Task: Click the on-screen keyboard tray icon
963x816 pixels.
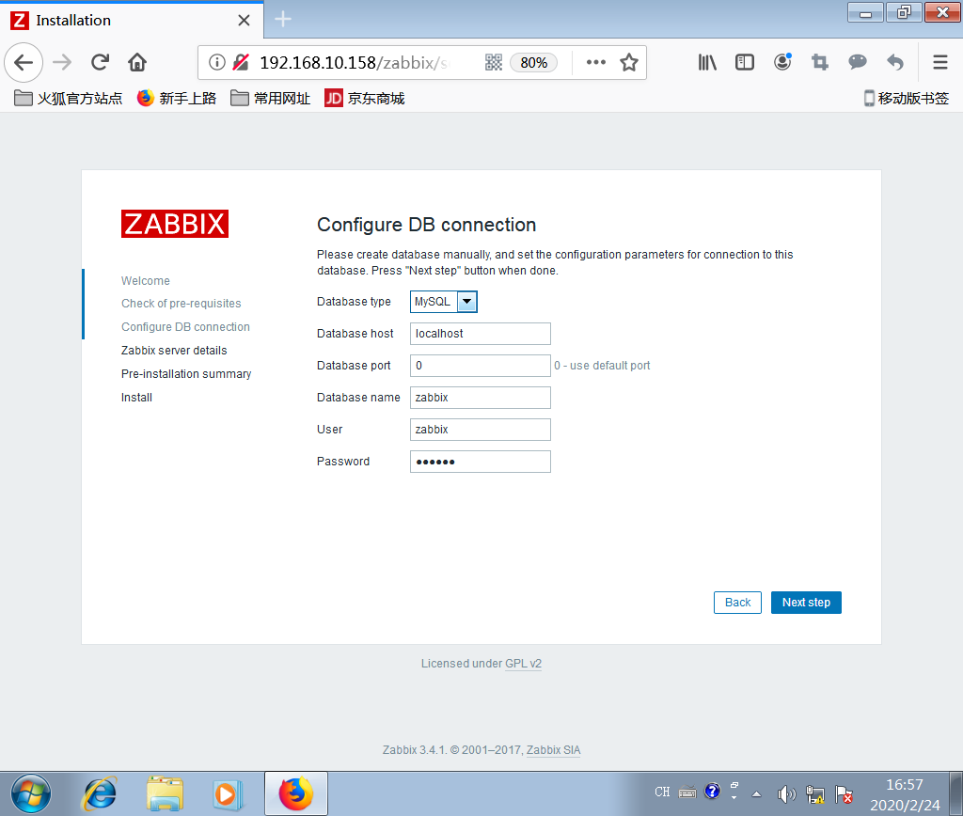Action: coord(687,792)
